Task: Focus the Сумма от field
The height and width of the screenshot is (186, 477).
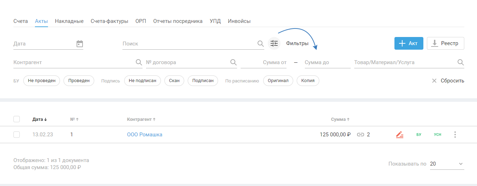Action: 264,62
